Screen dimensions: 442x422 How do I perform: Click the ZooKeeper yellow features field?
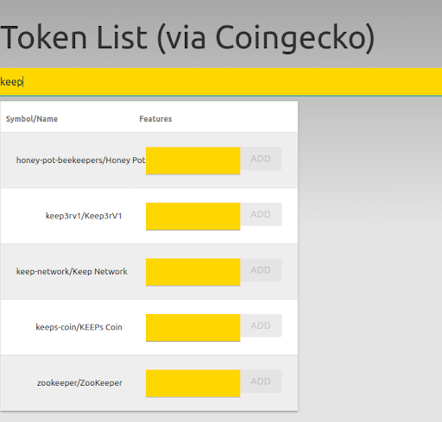point(193,383)
